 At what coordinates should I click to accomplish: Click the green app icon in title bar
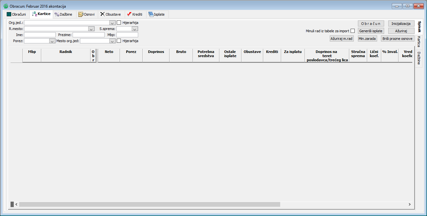(6, 6)
